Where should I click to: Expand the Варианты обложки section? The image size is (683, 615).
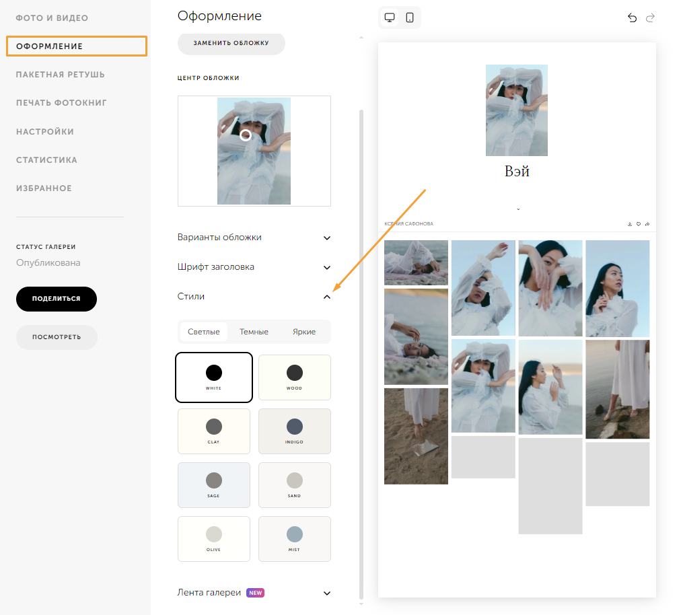[x=254, y=238]
